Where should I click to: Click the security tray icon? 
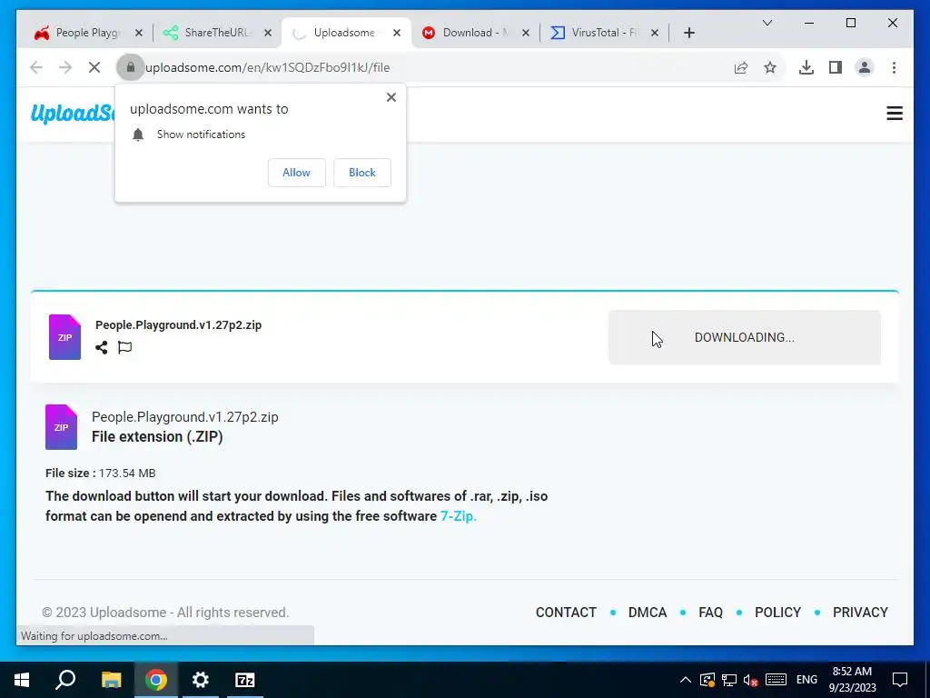click(707, 680)
